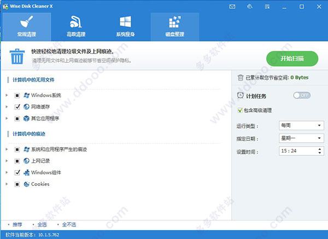The width and height of the screenshot is (328, 239).
Task: Click the cookie icon beside Cookies
Action: [26, 184]
